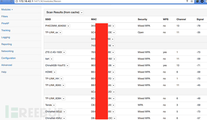This screenshot has height=120, width=207.
Task: View site info icon beside the URL
Action: click(17, 1)
